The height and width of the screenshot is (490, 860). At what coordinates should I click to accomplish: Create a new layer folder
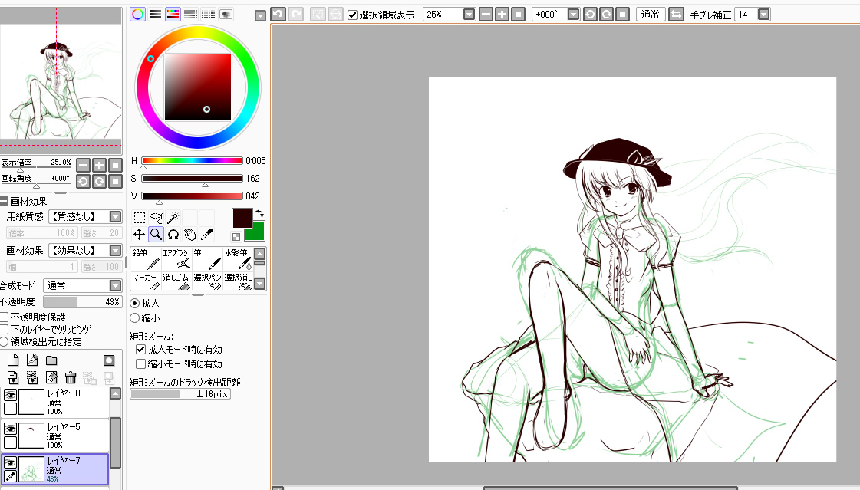click(x=51, y=360)
